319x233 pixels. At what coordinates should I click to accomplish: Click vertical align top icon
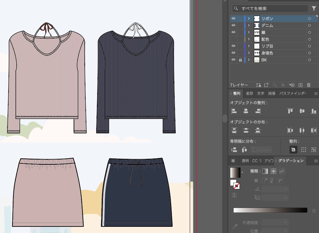(x=290, y=111)
